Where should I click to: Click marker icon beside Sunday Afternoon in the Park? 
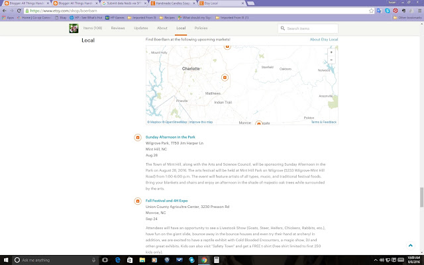pos(138,137)
